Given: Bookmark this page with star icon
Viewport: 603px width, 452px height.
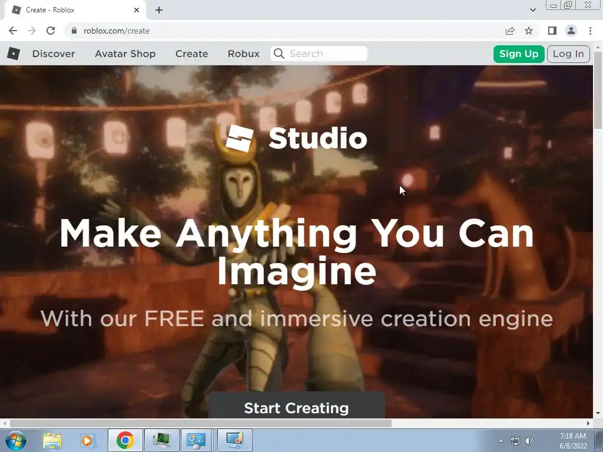Looking at the screenshot, I should [529, 31].
